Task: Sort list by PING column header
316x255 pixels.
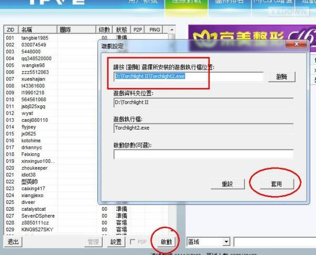Action: click(154, 30)
